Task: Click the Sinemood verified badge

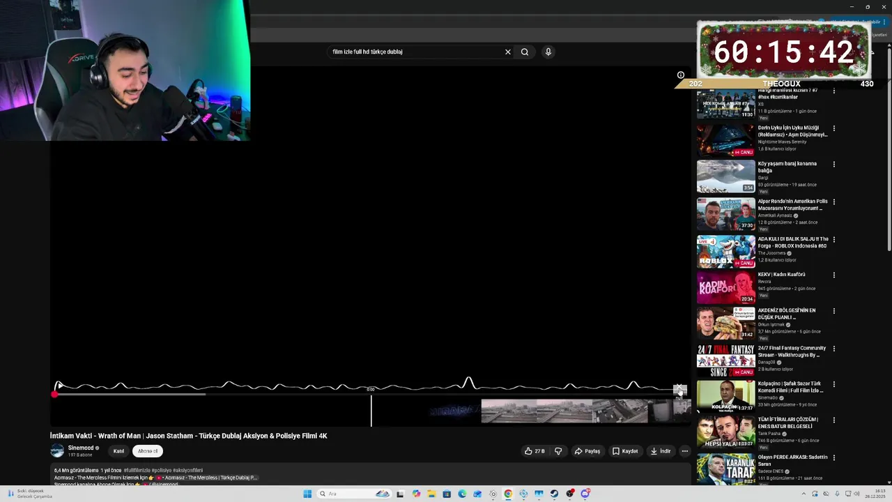Action: coord(97,448)
